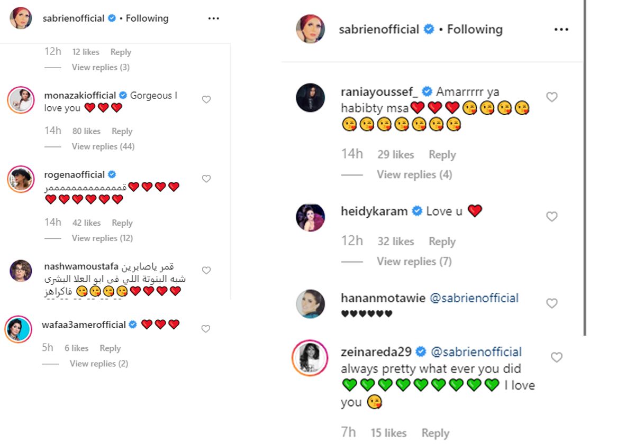Image resolution: width=635 pixels, height=444 pixels.
Task: Expand "View replies (7)" under heidykaram
Action: point(414,262)
